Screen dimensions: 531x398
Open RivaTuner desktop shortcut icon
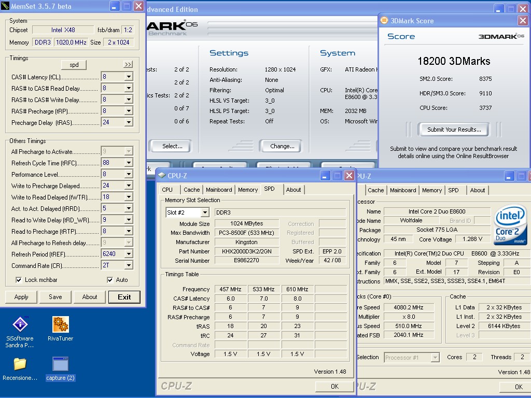pos(61,324)
